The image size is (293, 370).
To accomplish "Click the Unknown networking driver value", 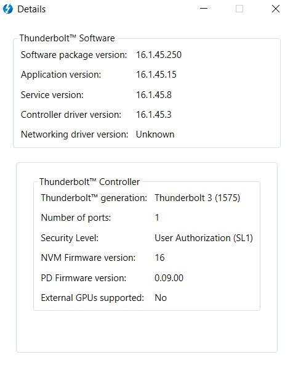I will tap(155, 134).
